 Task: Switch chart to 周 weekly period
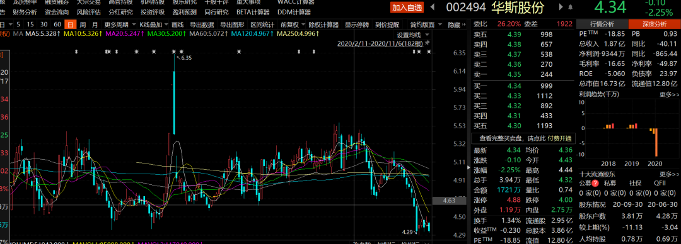83,25
